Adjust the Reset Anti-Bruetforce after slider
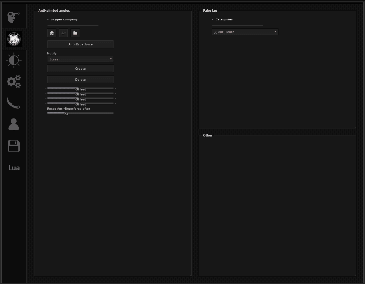 click(80, 113)
